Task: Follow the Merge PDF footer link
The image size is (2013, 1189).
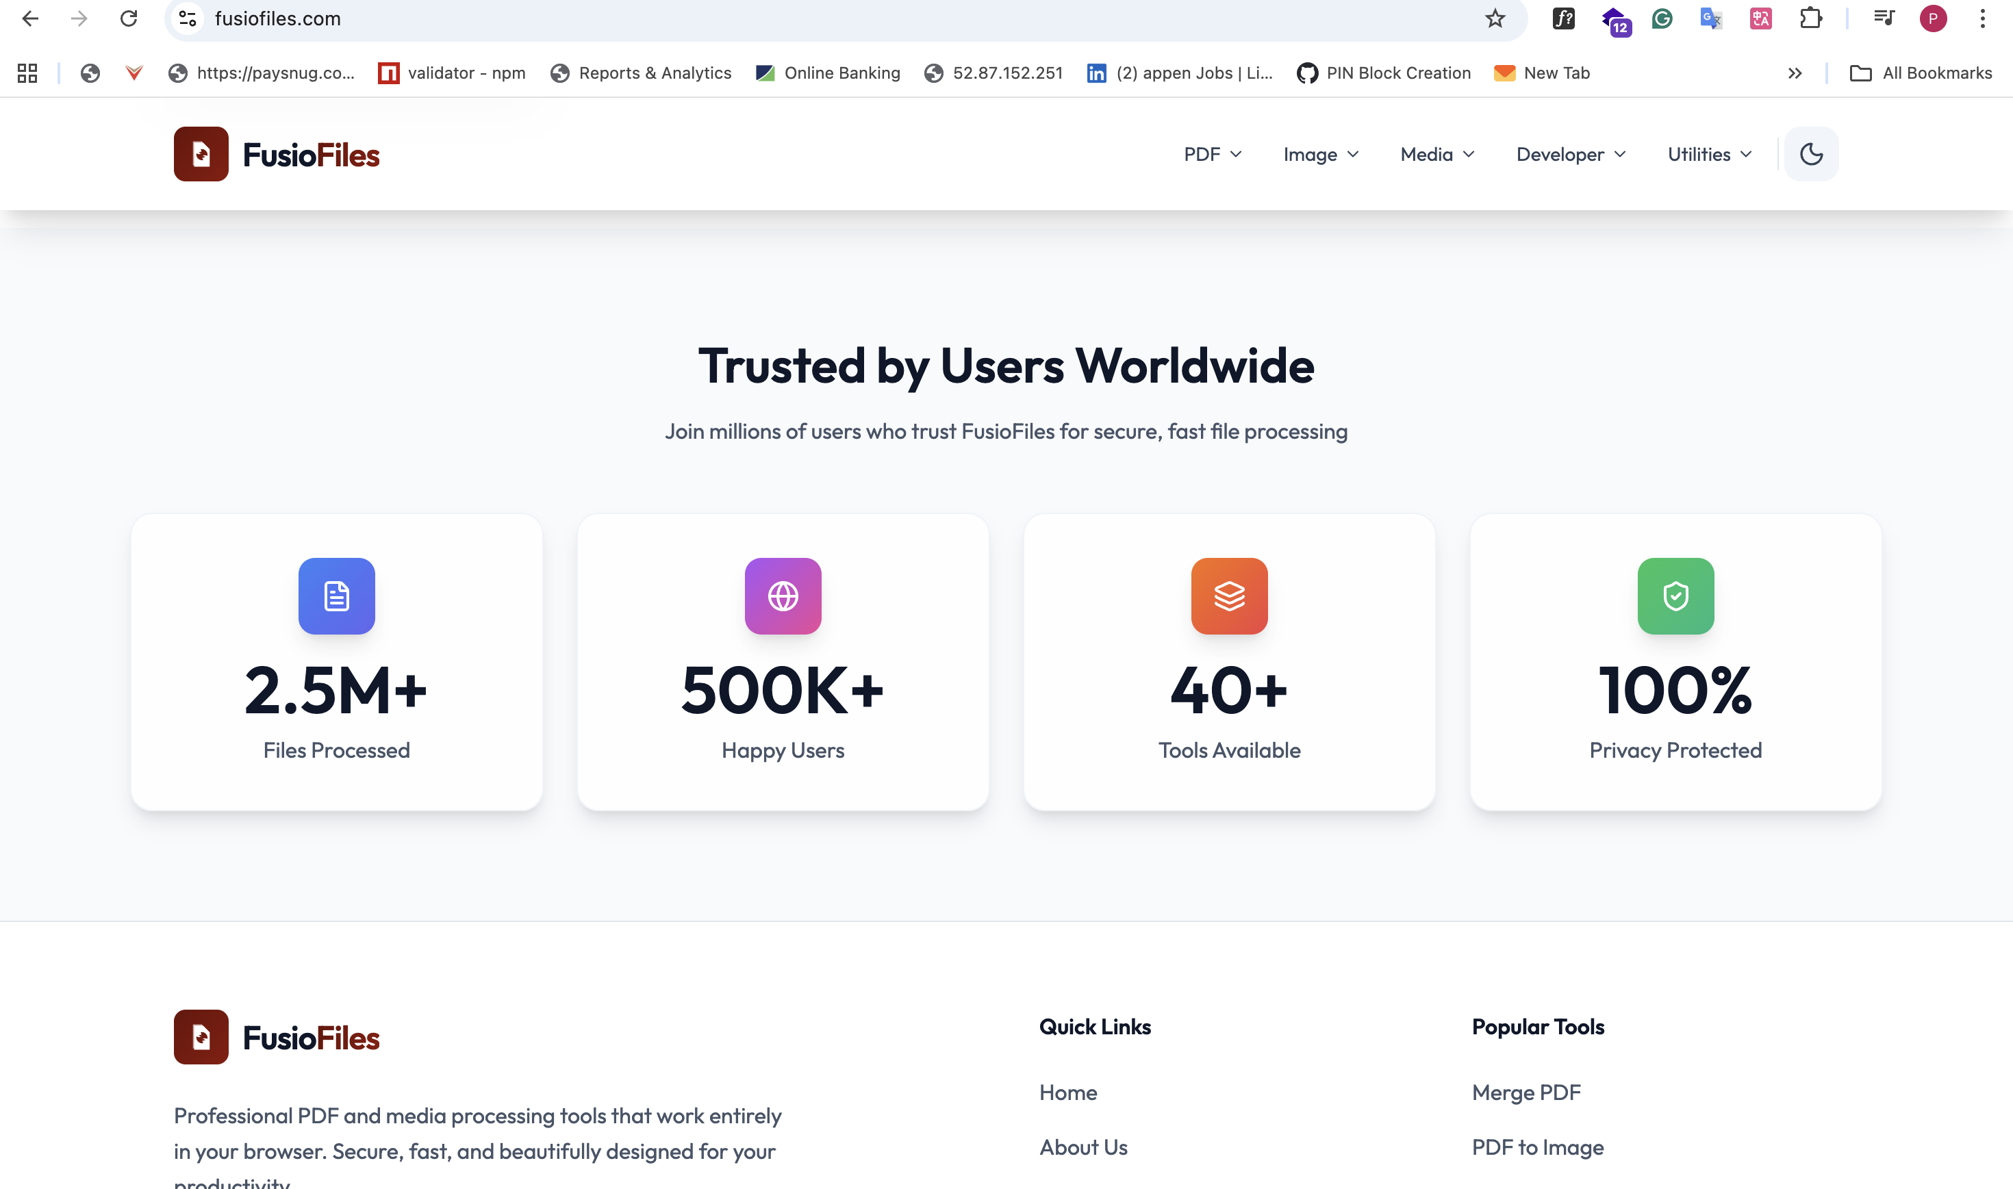Action: coord(1525,1092)
